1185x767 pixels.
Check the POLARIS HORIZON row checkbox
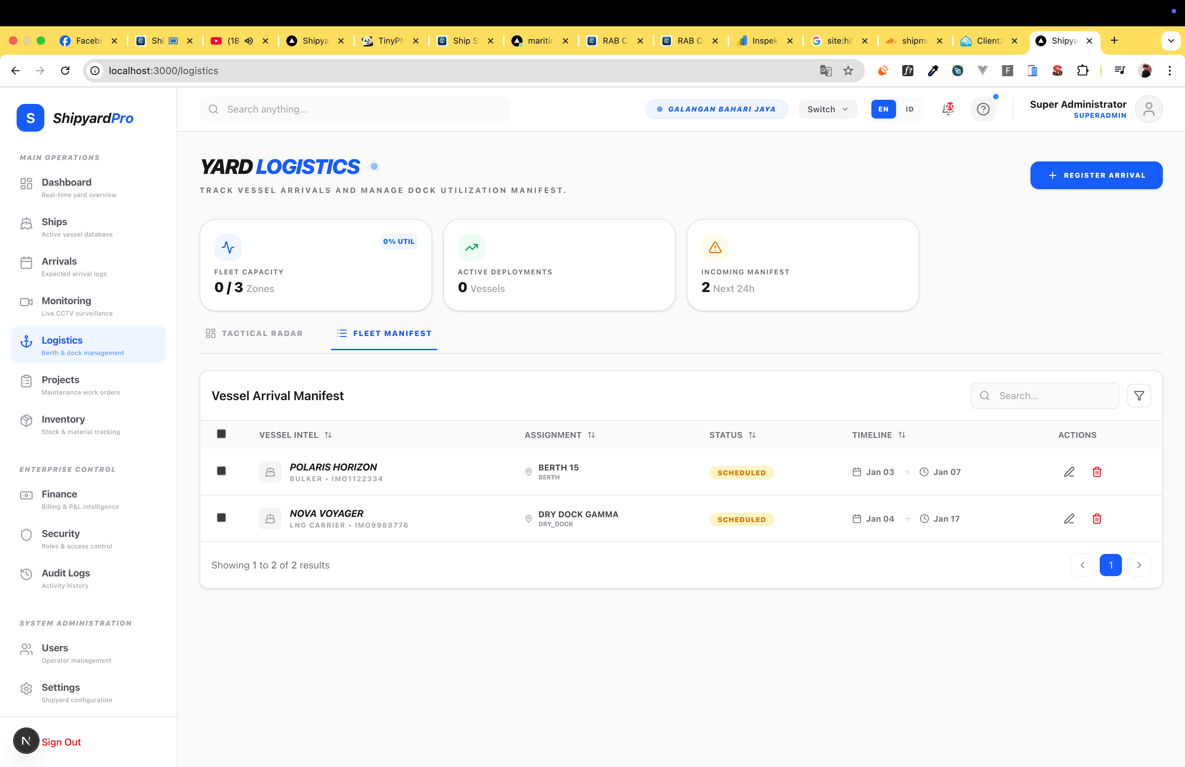coord(221,471)
